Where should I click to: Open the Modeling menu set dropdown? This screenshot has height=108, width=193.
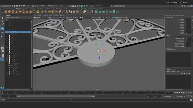(x=6, y=6)
